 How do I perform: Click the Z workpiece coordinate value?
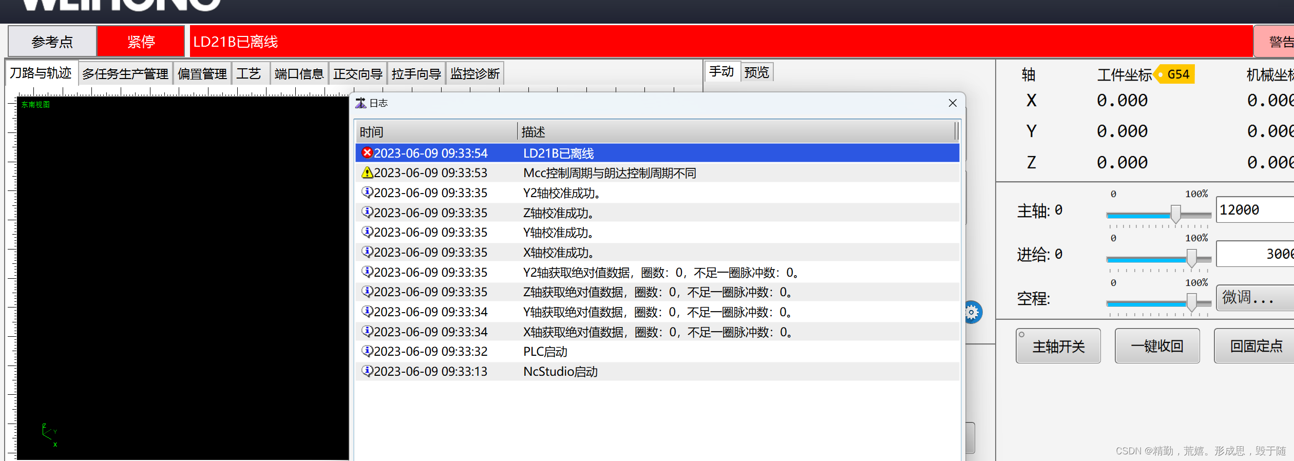click(1122, 163)
